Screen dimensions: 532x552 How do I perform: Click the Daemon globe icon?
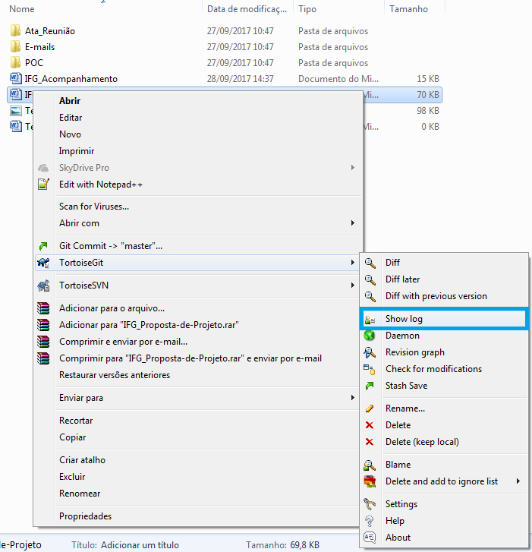(x=370, y=336)
